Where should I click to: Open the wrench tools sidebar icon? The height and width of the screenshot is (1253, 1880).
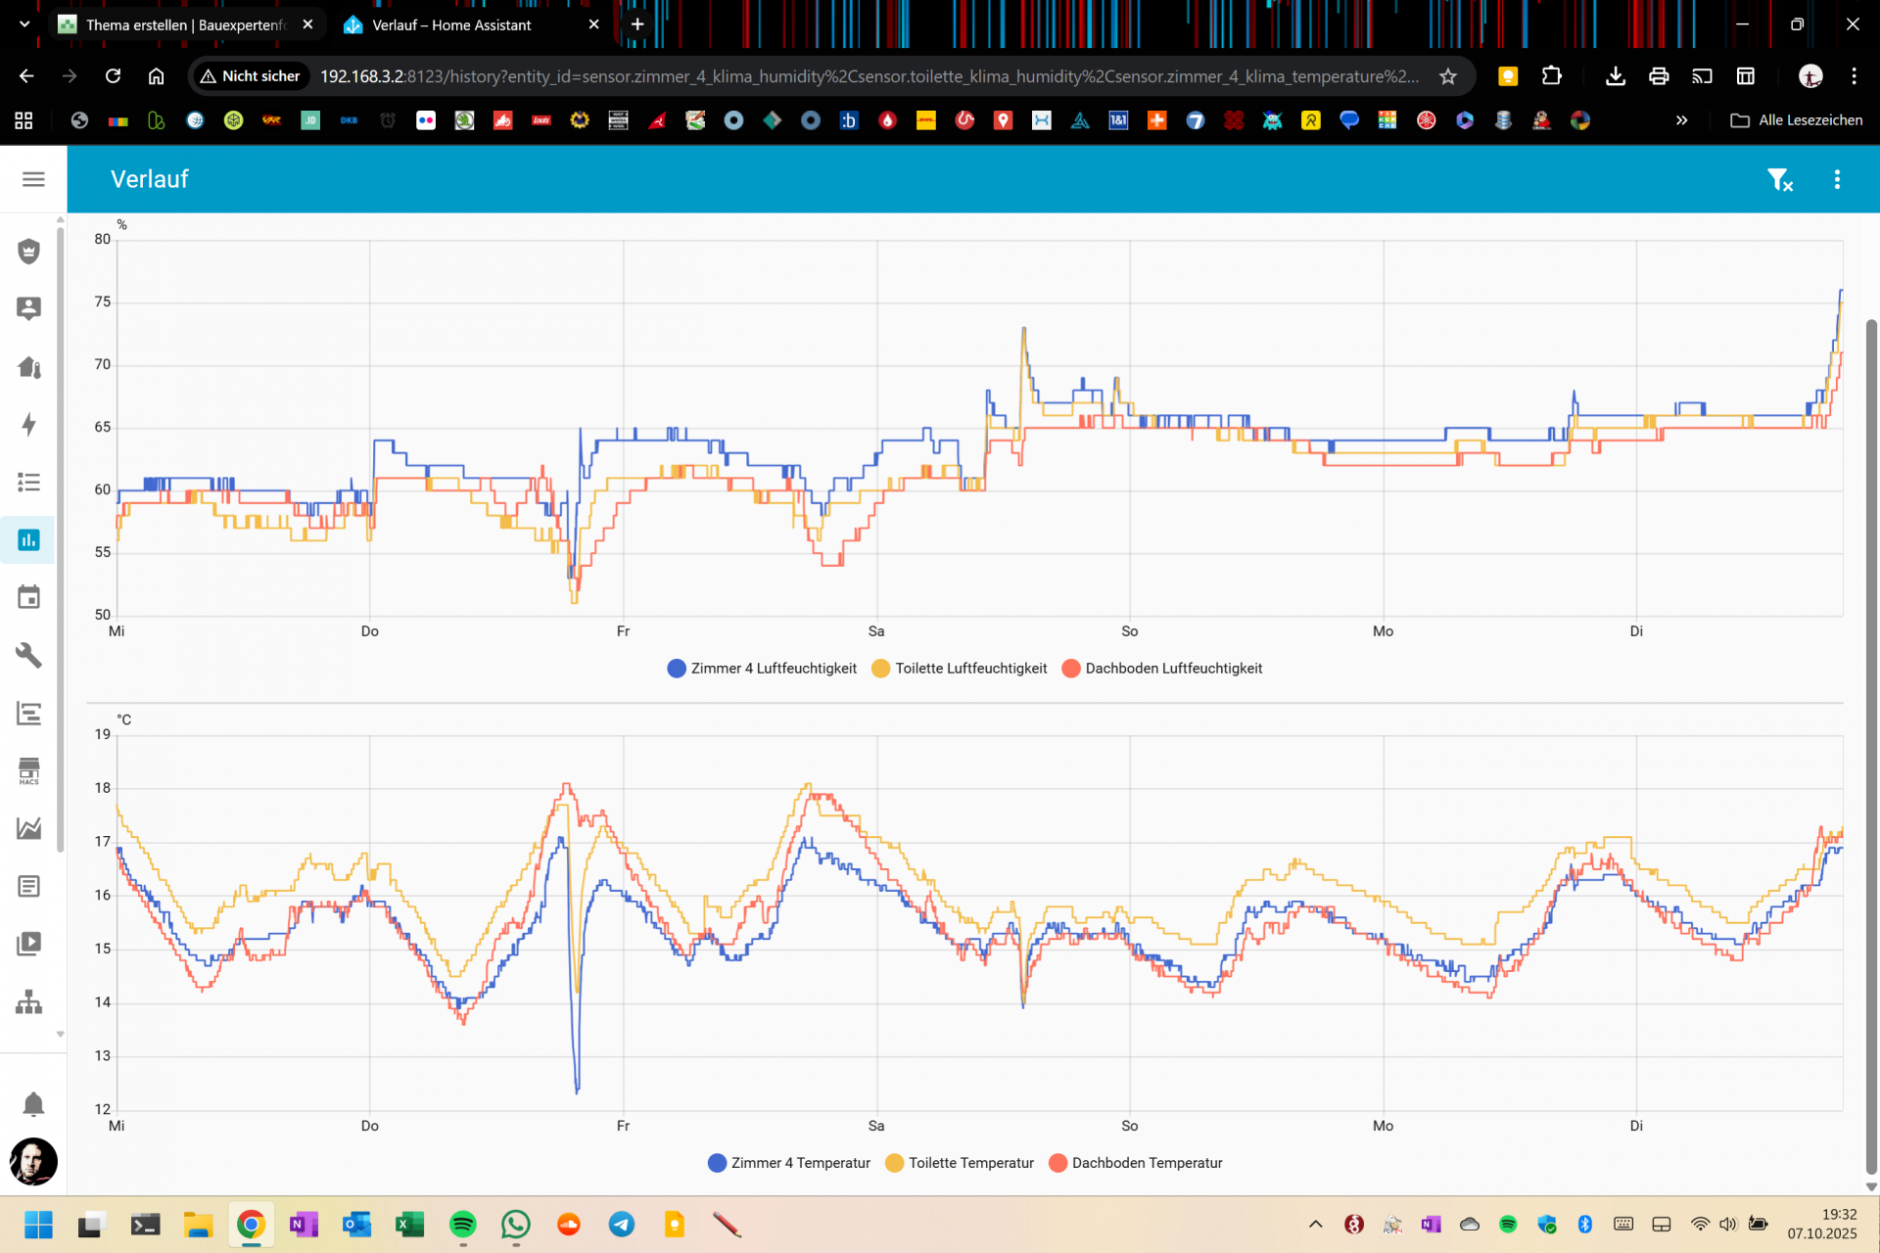pyautogui.click(x=29, y=655)
